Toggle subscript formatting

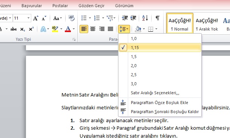pyautogui.click(x=23, y=29)
